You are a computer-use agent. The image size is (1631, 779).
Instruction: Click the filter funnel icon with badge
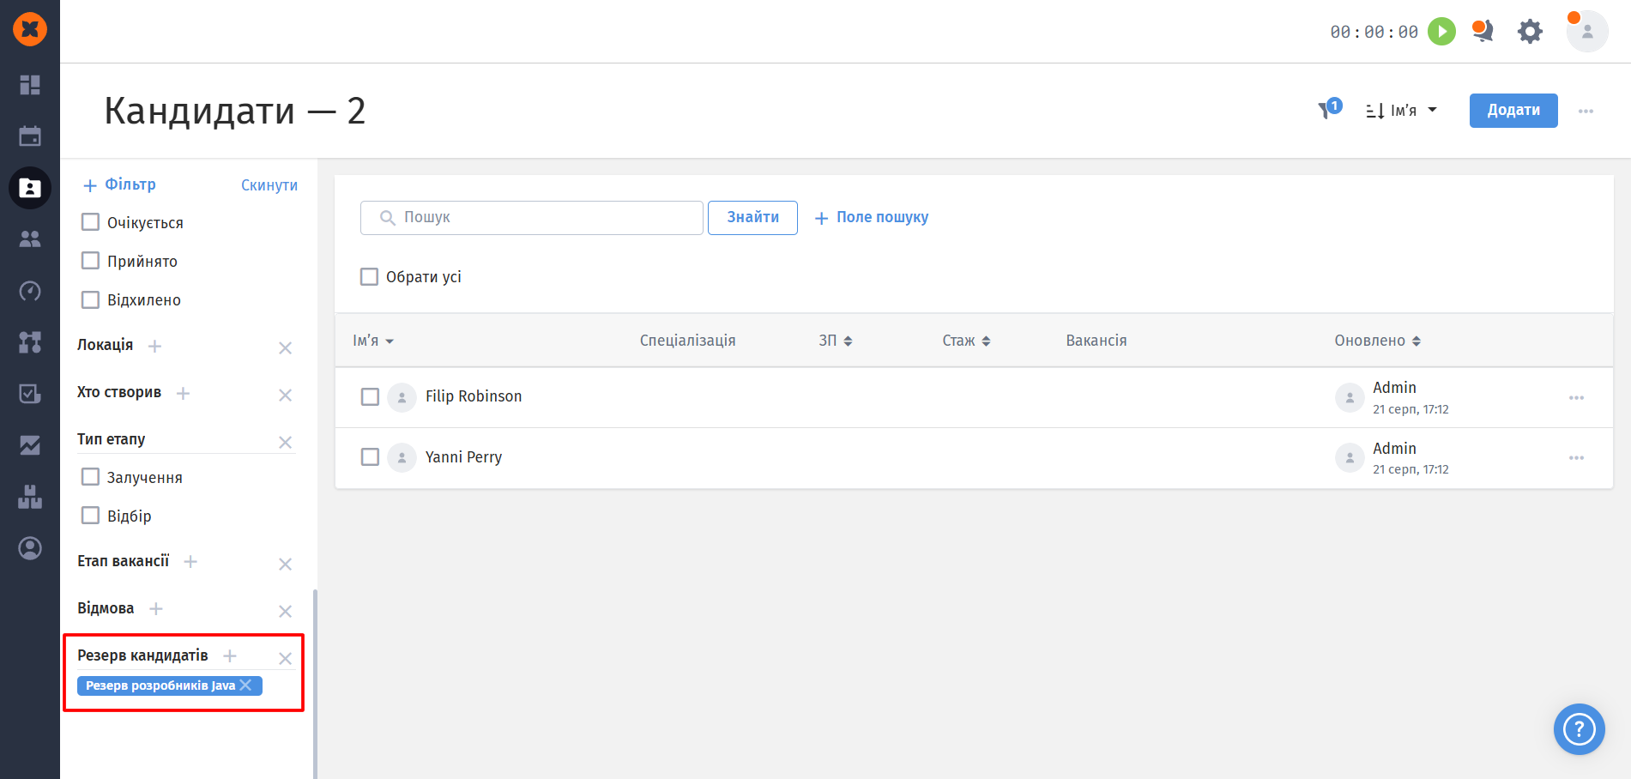tap(1329, 110)
